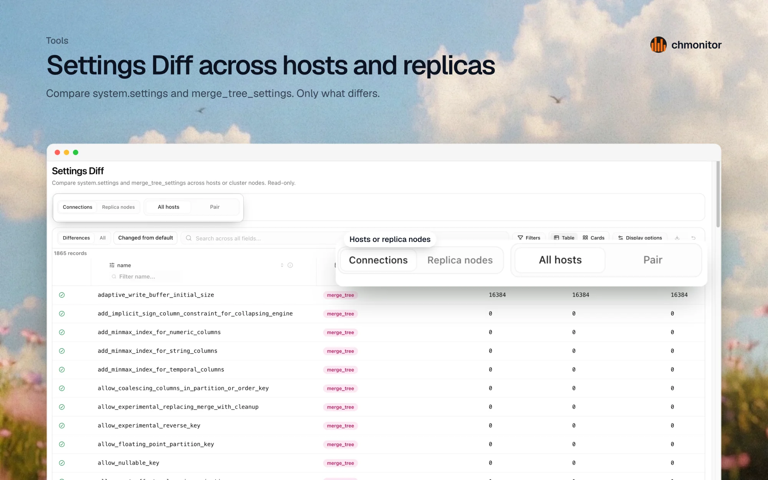Viewport: 768px width, 480px height.
Task: Click the Settings Diff window heading
Action: tap(78, 171)
